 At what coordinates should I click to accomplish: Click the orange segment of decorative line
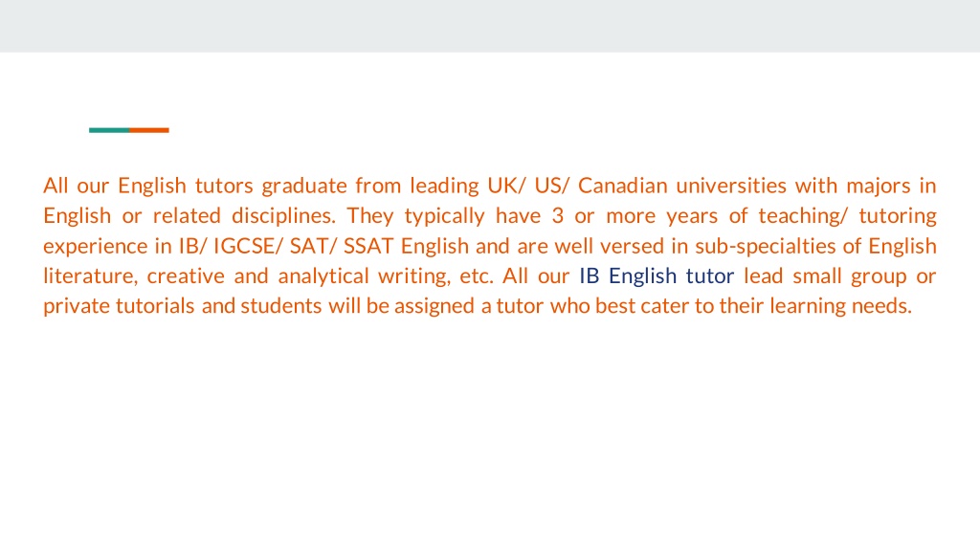click(x=149, y=130)
